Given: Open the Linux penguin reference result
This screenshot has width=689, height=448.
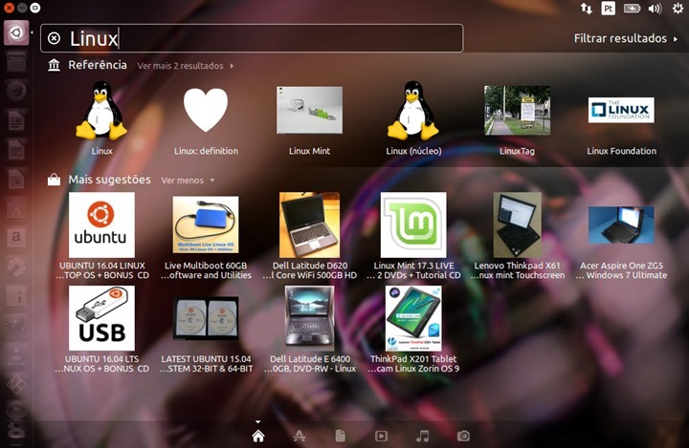Looking at the screenshot, I should coord(101,111).
